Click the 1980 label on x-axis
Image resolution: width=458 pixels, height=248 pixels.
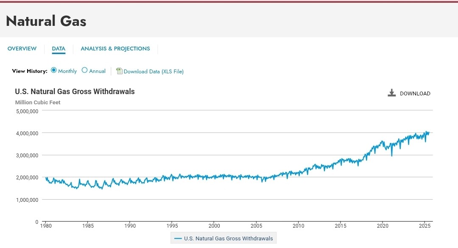click(46, 226)
